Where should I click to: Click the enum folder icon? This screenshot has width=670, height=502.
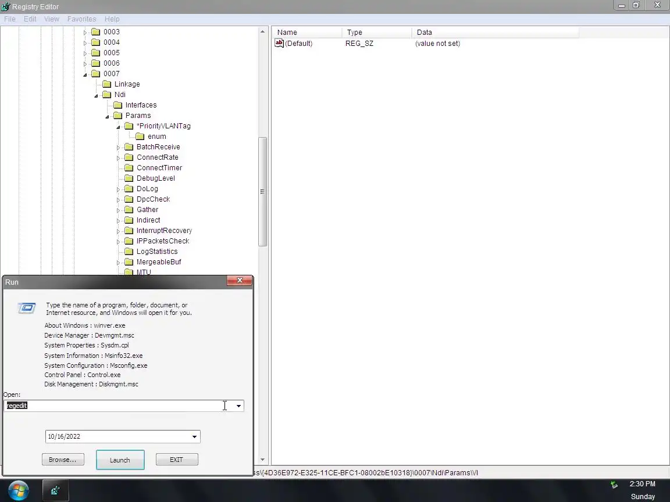(140, 137)
